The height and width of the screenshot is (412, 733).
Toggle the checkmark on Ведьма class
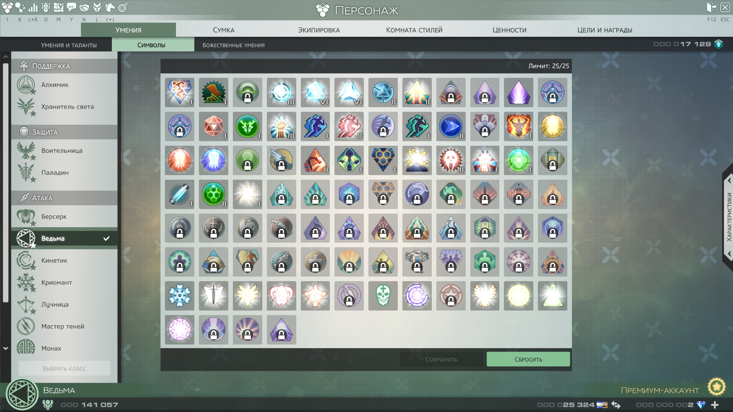click(x=107, y=238)
